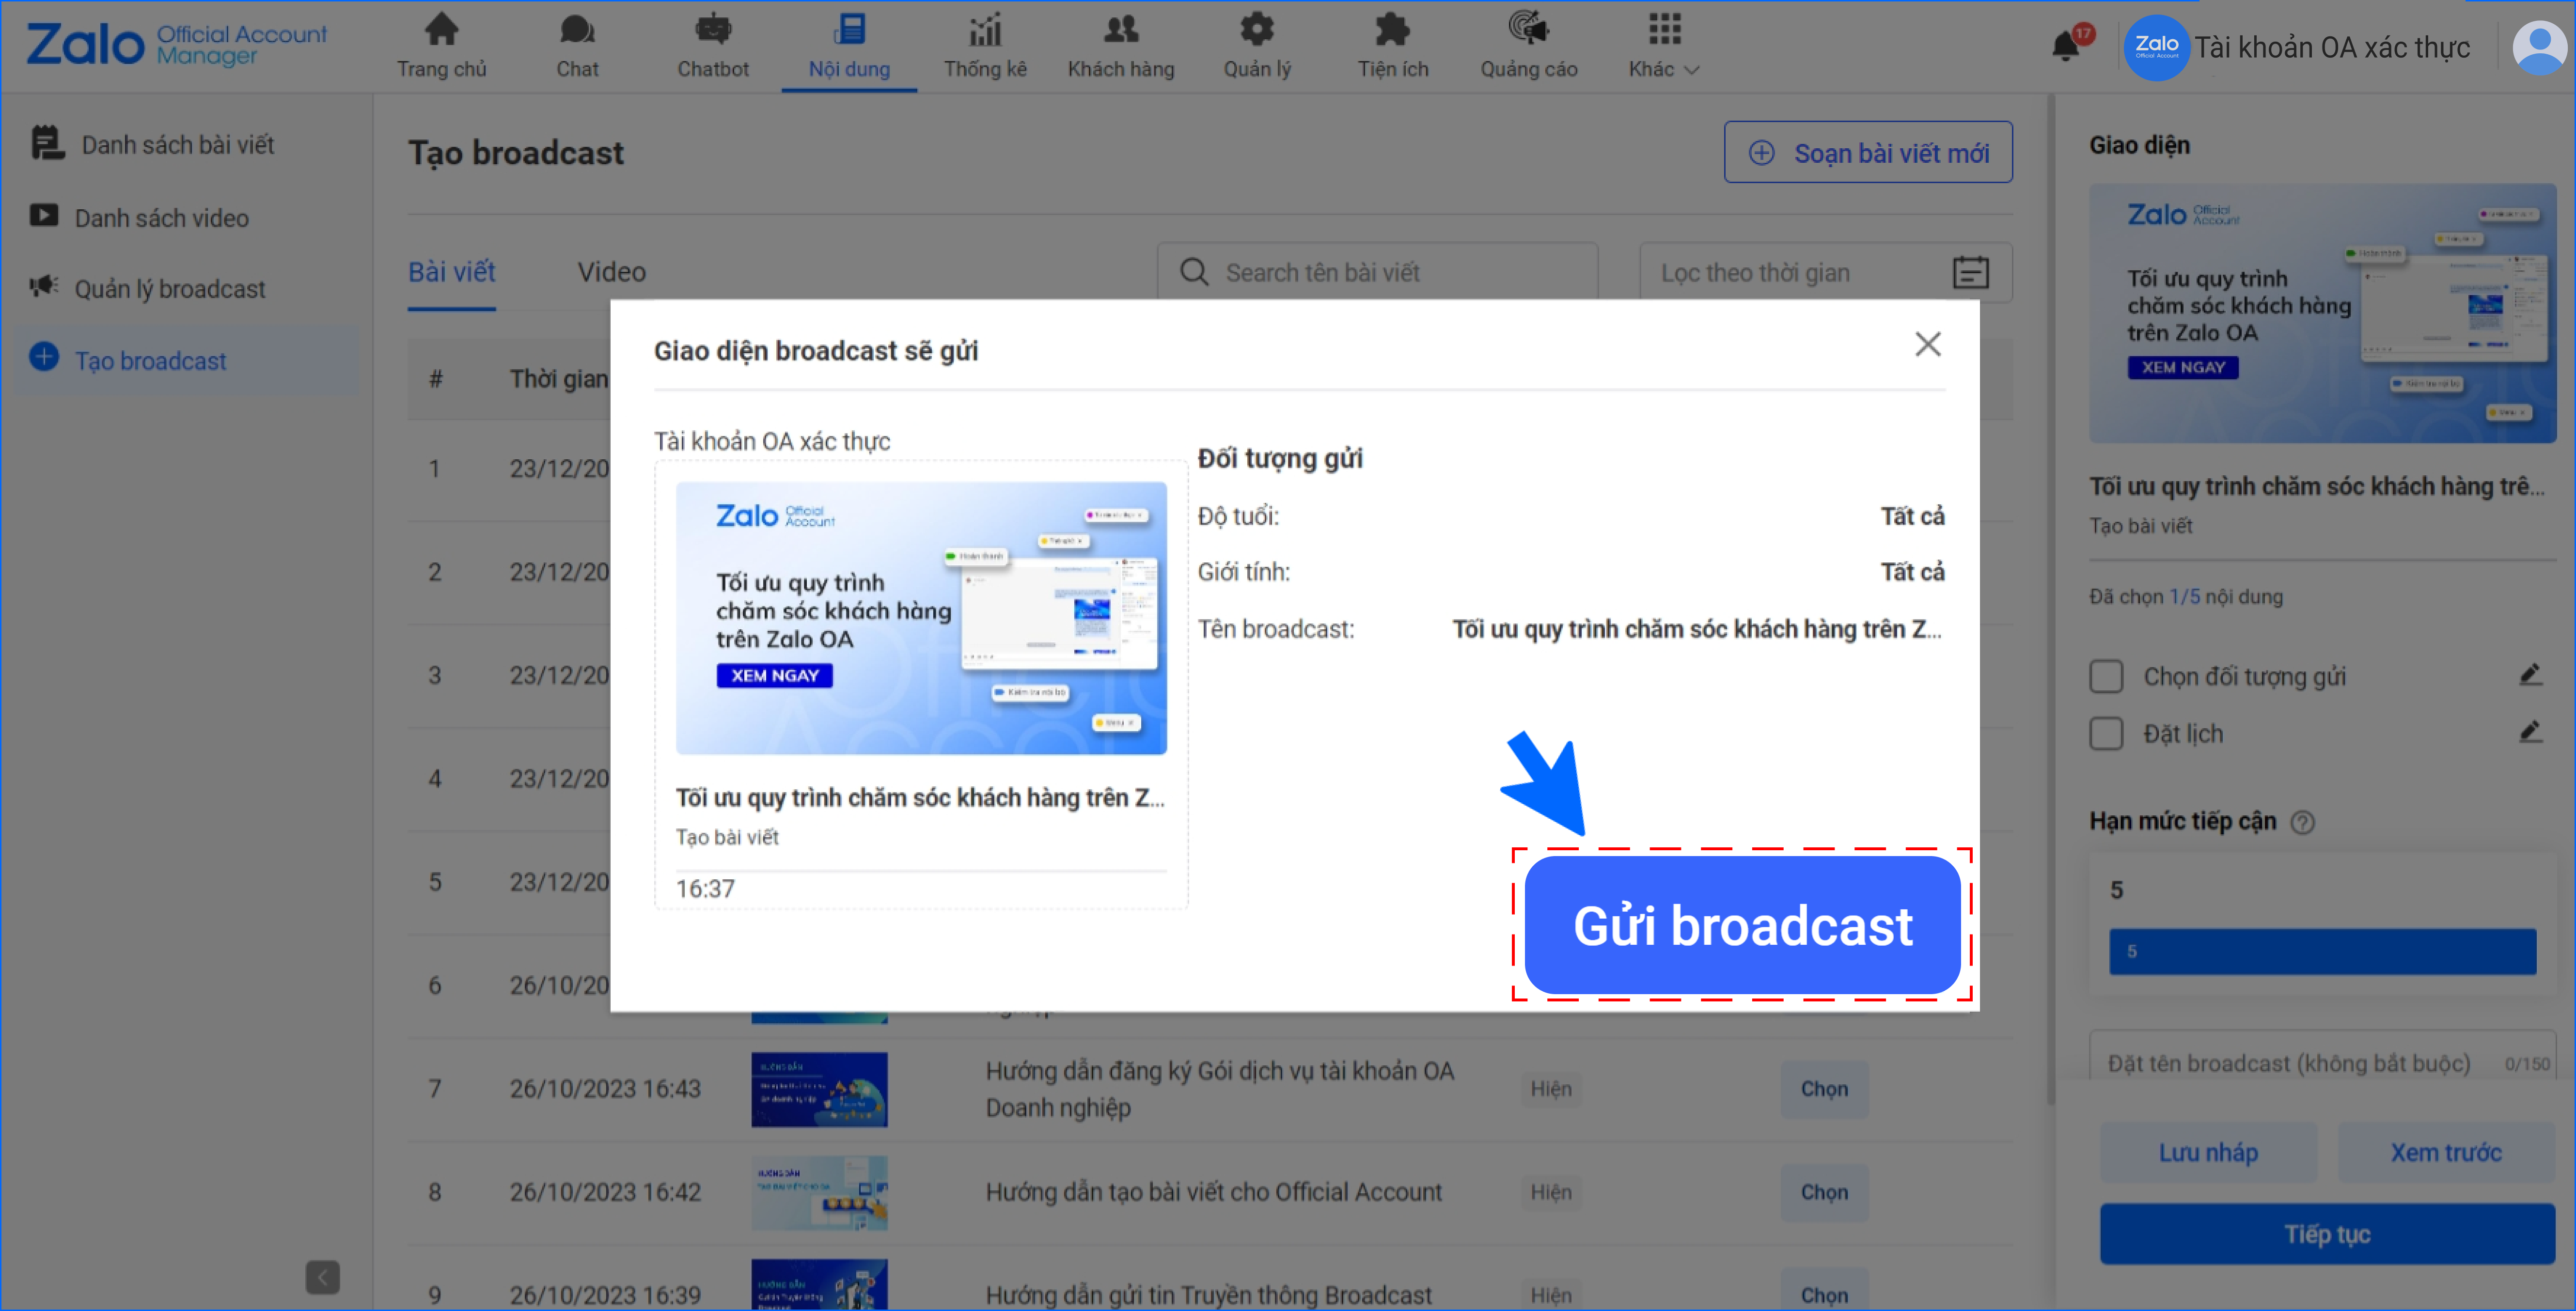Click the Lưu nháp button
Screen dimensions: 2576x1311
tap(2208, 1152)
